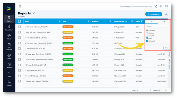Uncheck the Draft status filter
This screenshot has height=98, width=177.
pos(147,38)
